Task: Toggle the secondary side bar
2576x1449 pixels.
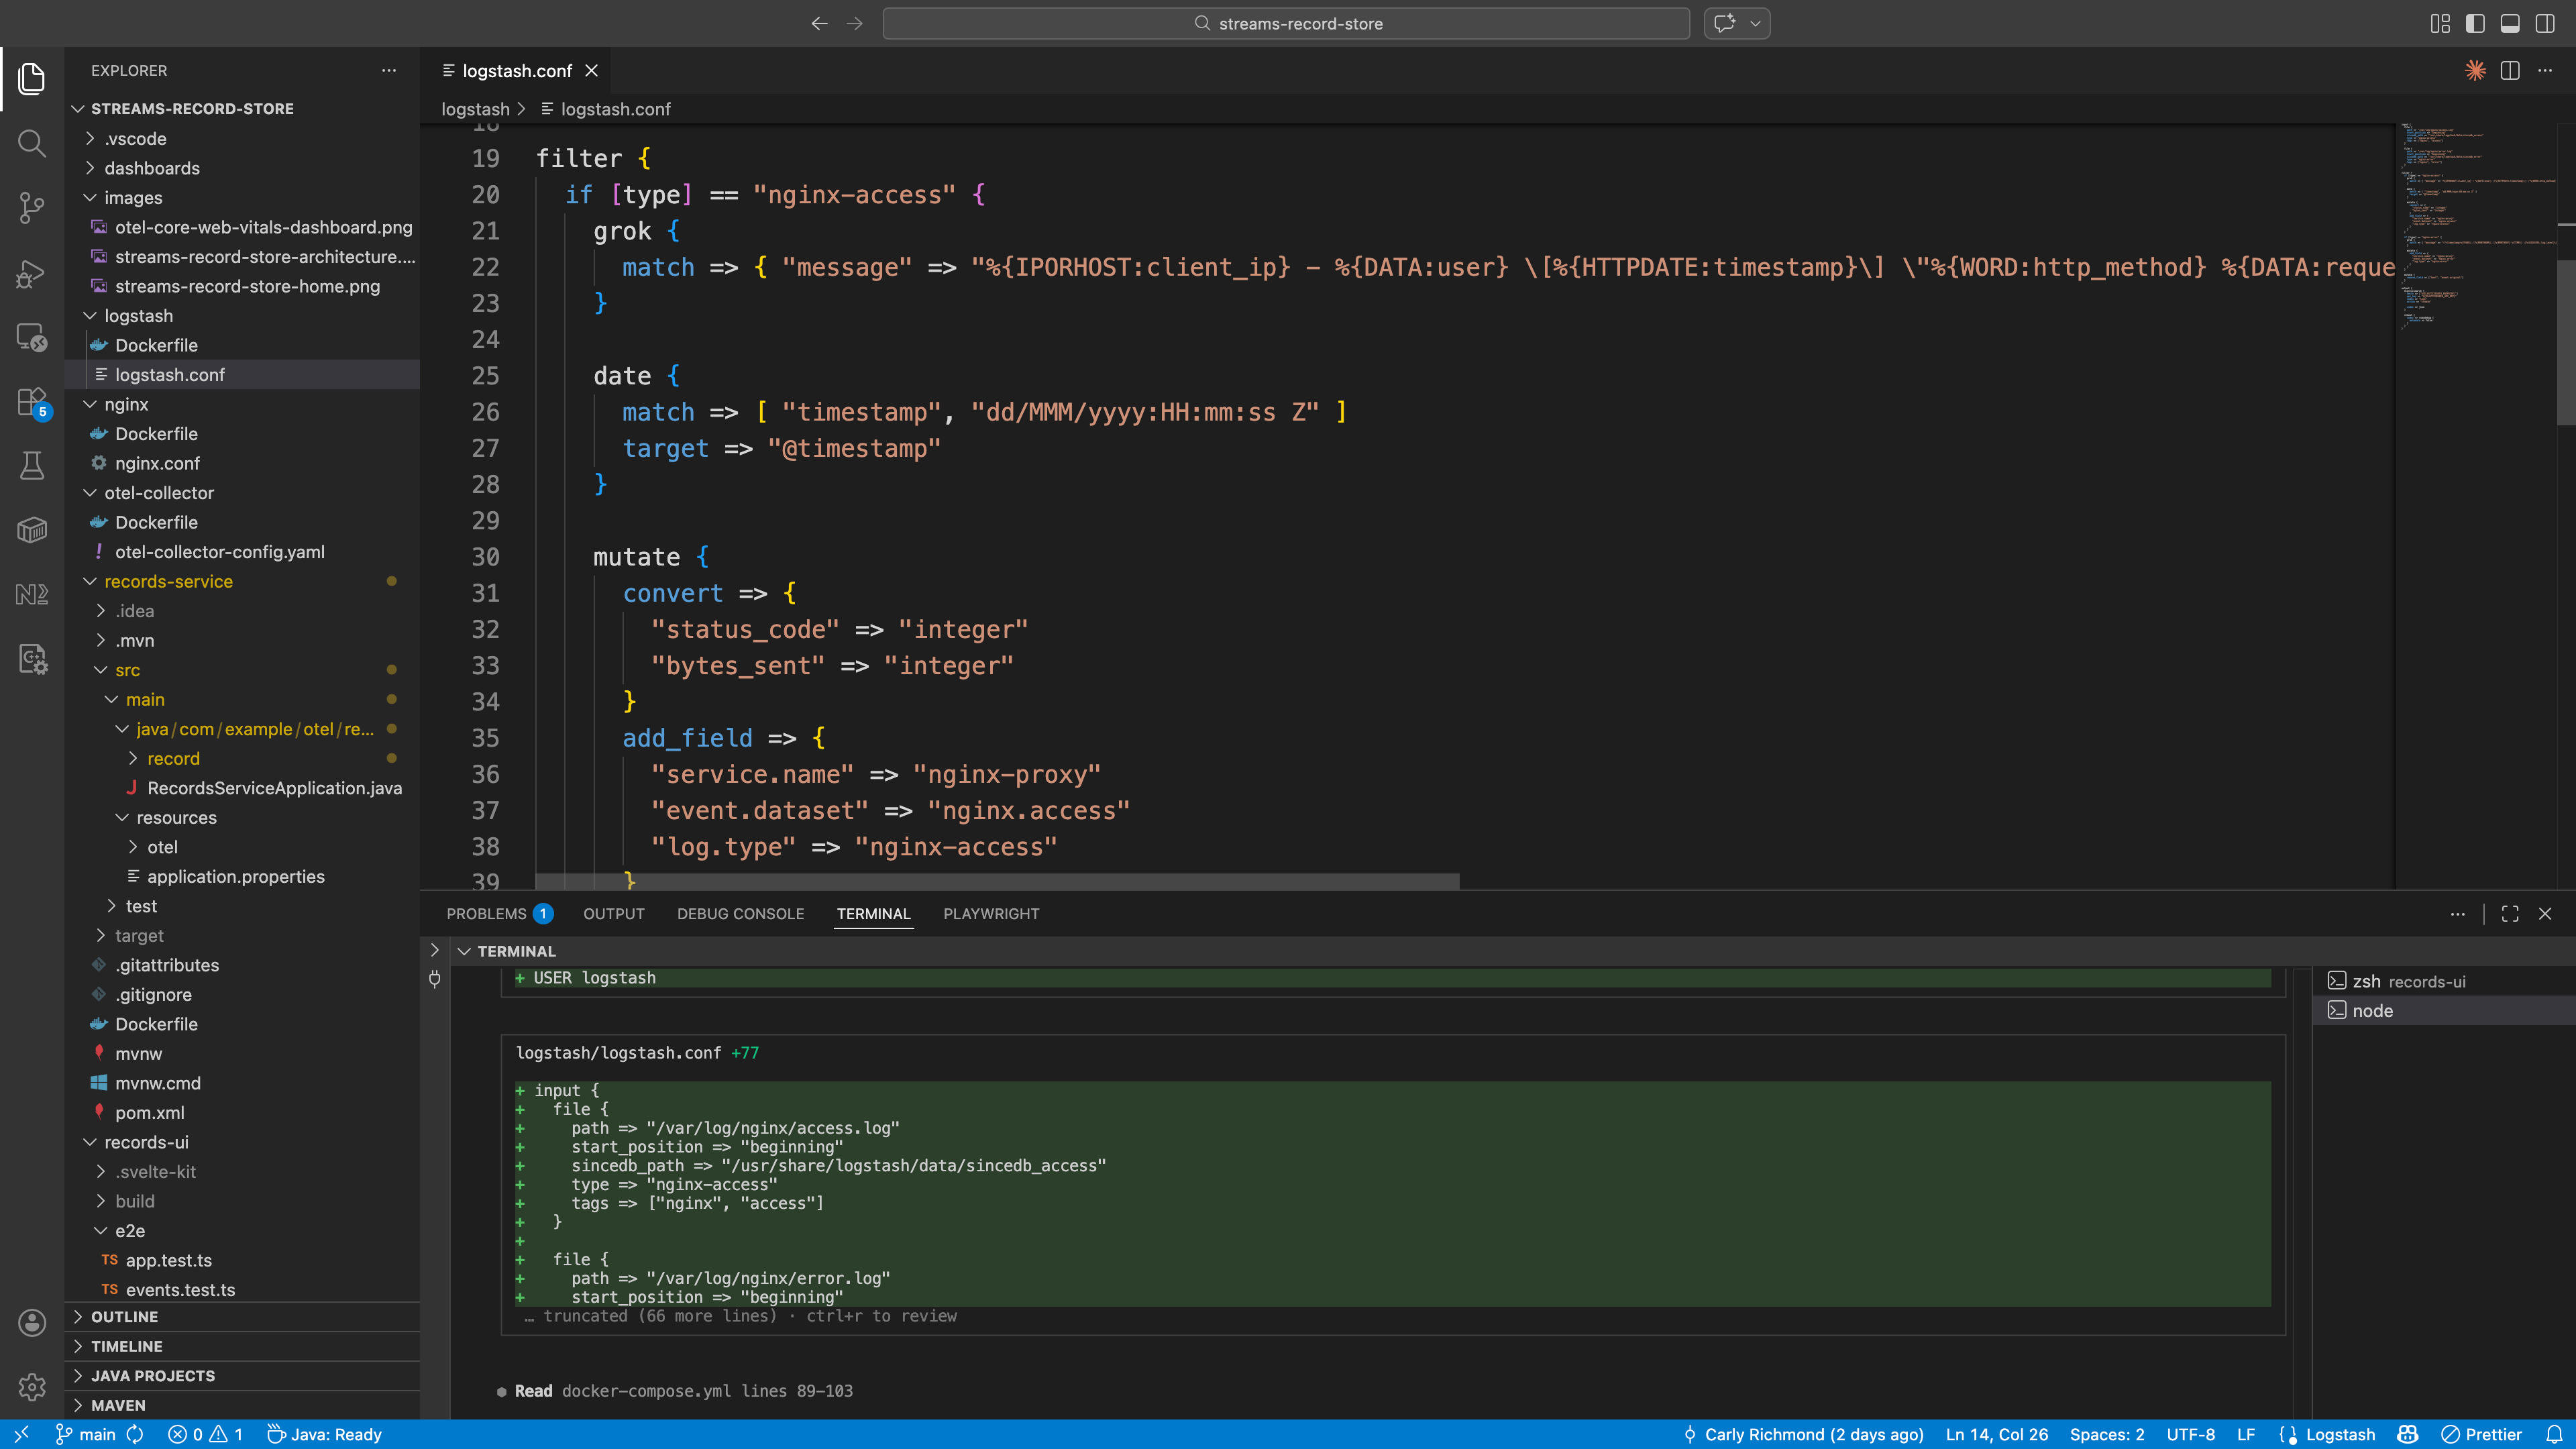Action: coord(2545,23)
